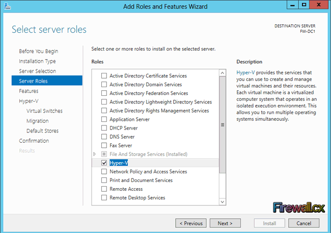Click the Cancel button
The height and width of the screenshot is (233, 331).
click(304, 223)
